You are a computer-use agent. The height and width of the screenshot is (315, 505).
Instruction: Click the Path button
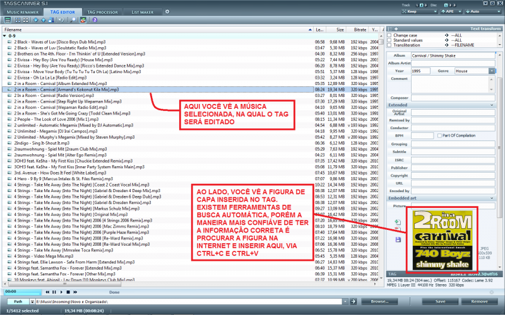18,302
